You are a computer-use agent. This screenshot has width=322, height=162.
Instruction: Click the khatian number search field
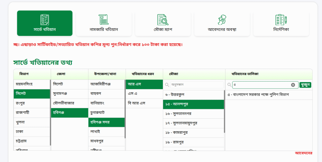265,85
